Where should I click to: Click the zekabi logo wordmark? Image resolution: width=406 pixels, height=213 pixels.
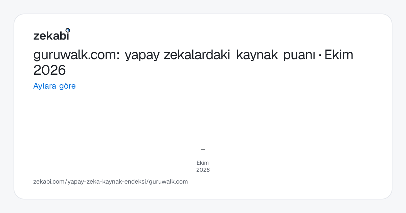(x=51, y=34)
